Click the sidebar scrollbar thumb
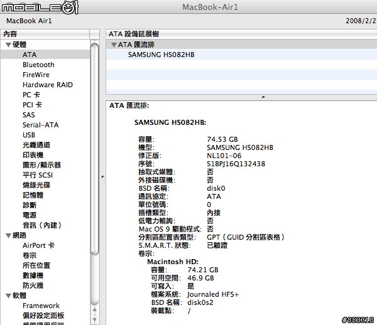This screenshot has width=377, height=325. click(x=95, y=149)
